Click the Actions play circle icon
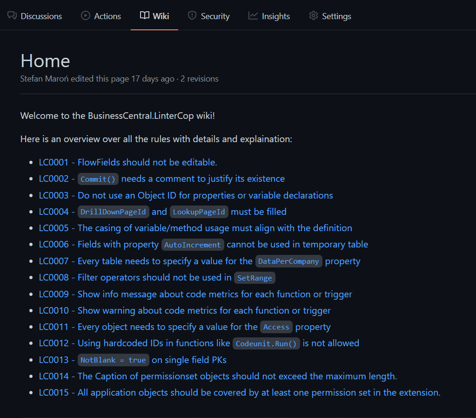 click(86, 16)
